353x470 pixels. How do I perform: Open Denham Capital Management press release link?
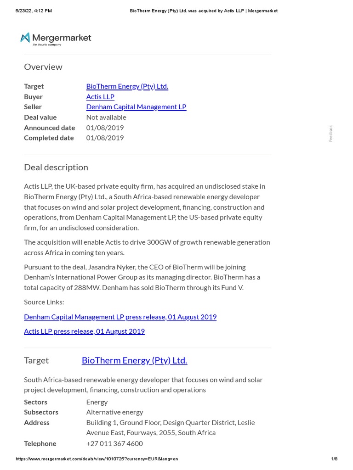[120, 317]
